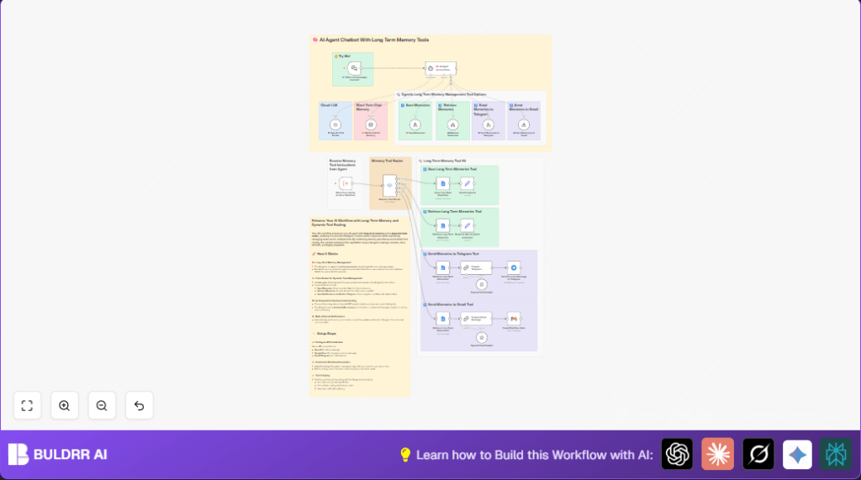The width and height of the screenshot is (861, 480).
Task: Click 'Learn how to Build this Workflow with AI' text
Action: coord(534,455)
